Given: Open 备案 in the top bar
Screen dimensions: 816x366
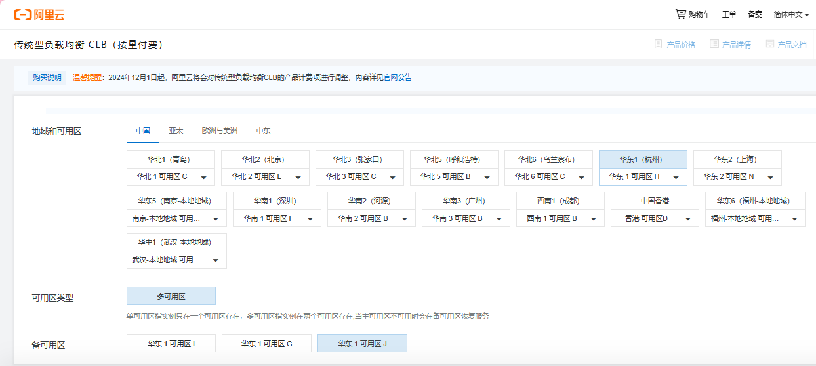Looking at the screenshot, I should click(755, 14).
